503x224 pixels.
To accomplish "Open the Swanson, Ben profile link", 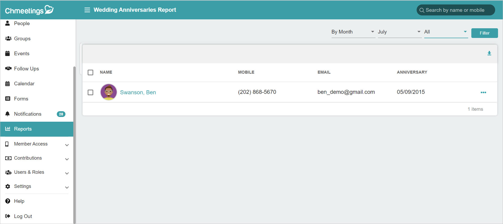I will click(x=138, y=92).
